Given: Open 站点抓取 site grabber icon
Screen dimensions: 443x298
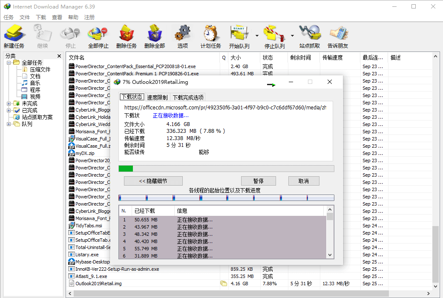Looking at the screenshot, I should pos(310,37).
